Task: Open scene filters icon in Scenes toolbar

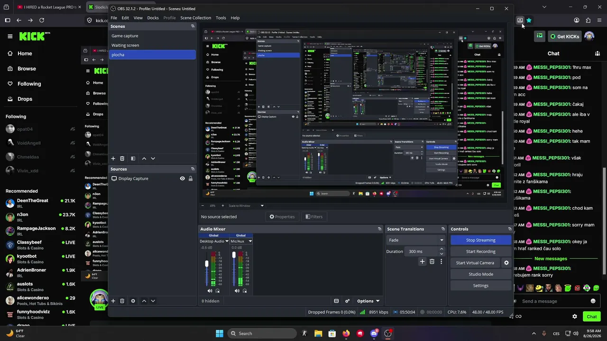Action: (133, 159)
